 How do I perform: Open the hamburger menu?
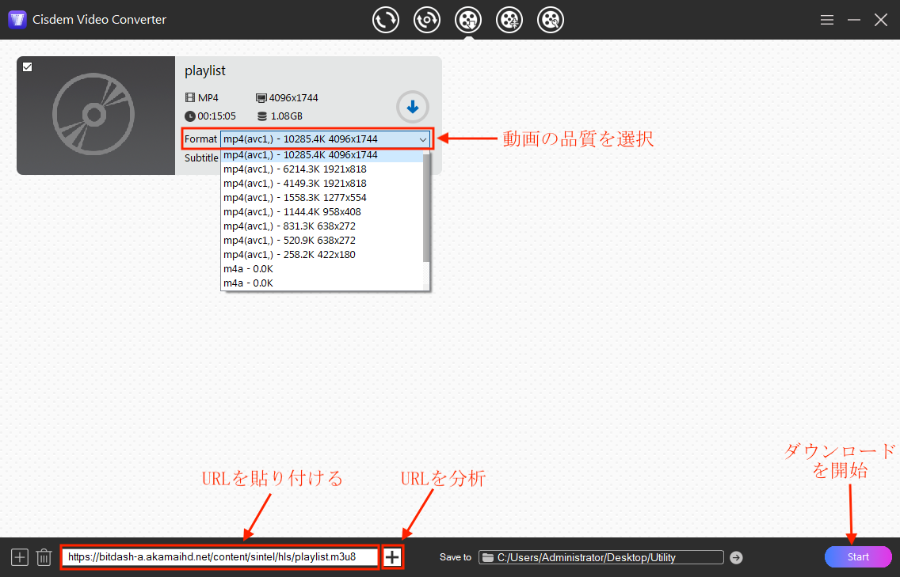click(827, 20)
